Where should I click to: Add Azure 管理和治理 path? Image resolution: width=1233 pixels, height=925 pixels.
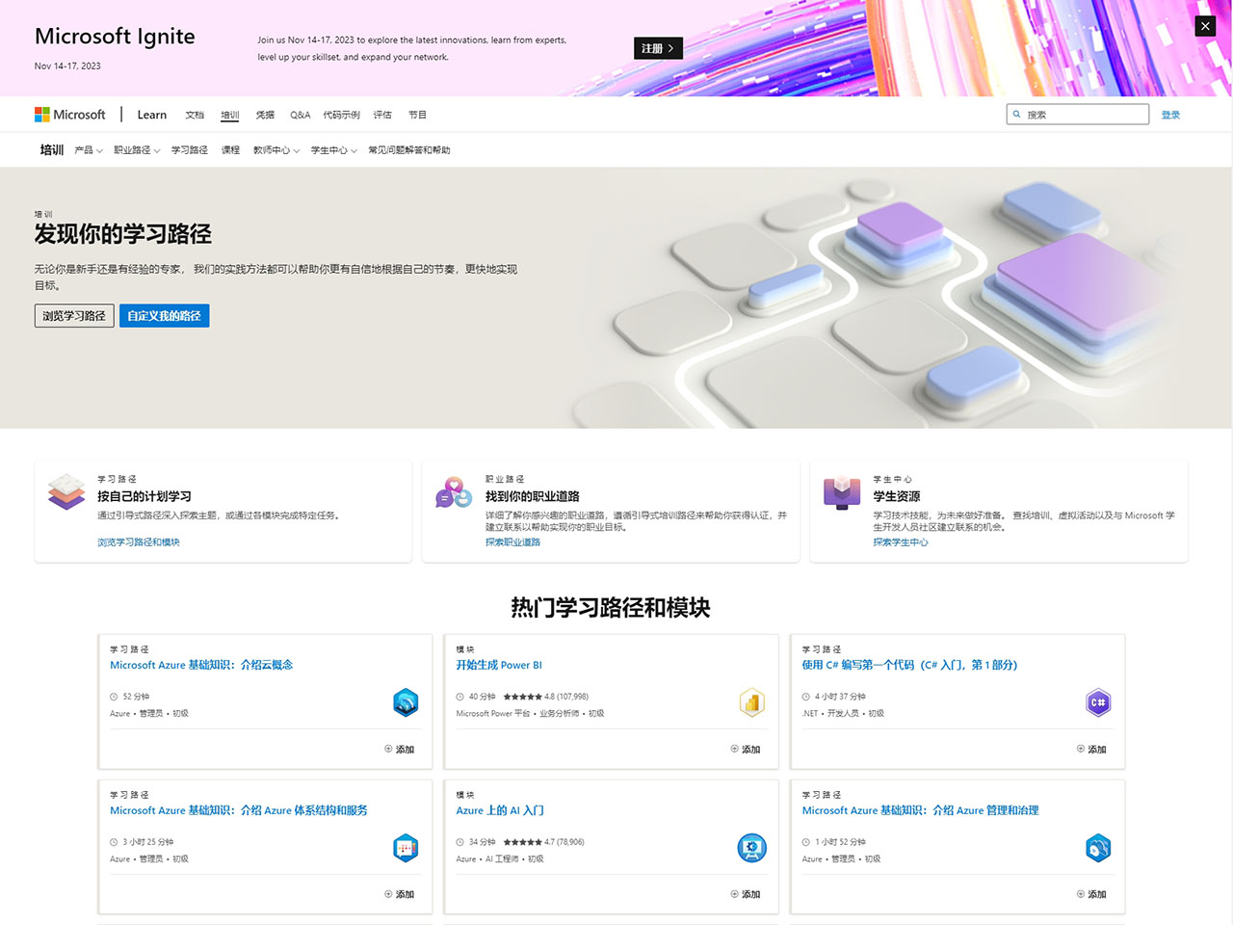point(1091,894)
